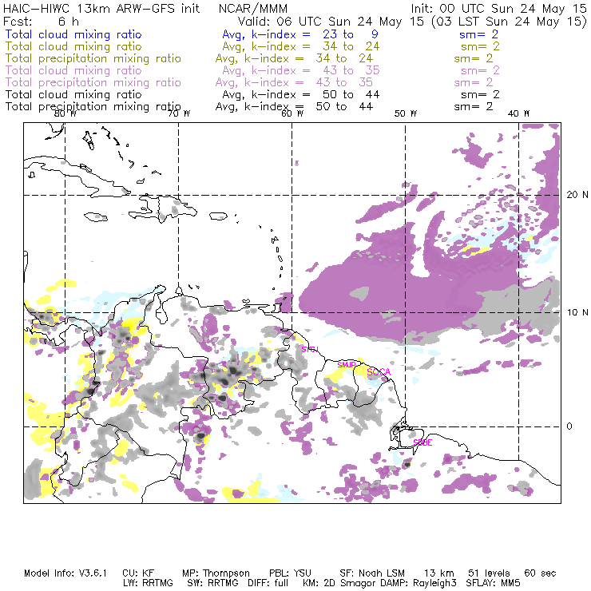591x591 pixels.
Task: Click black 'Total precipitation mixing ratio' legend label
Action: 93,107
